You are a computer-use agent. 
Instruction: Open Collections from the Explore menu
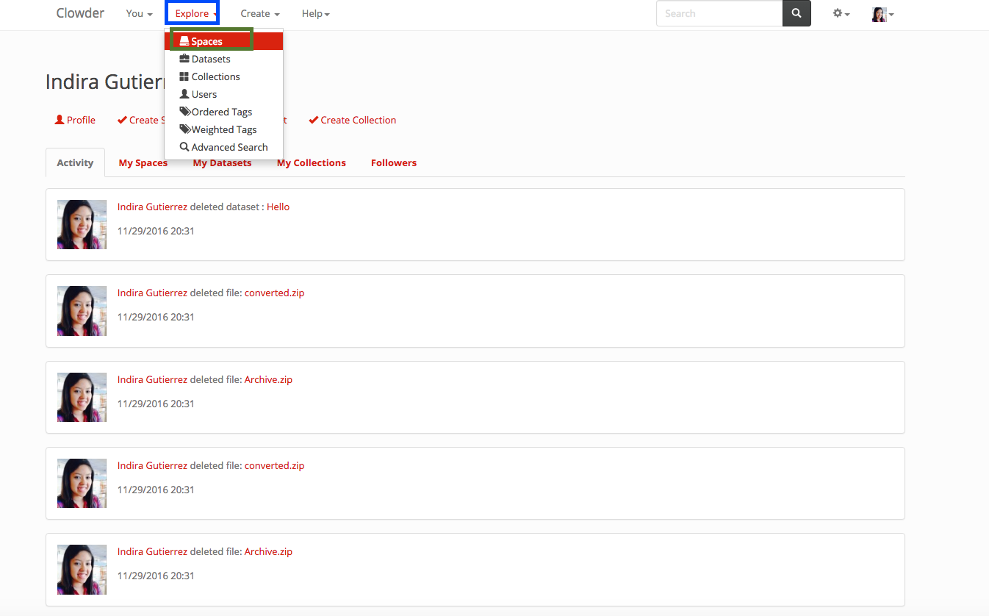tap(215, 76)
